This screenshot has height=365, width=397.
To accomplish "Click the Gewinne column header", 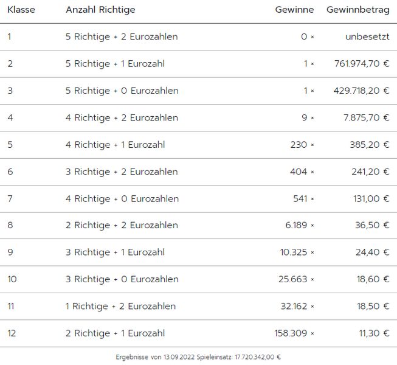I will [294, 10].
